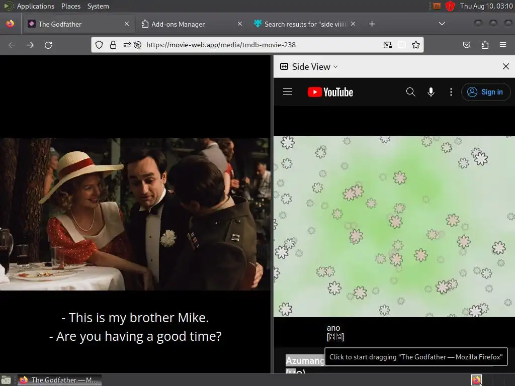Select The Godfather taskbar window button

pos(59,380)
